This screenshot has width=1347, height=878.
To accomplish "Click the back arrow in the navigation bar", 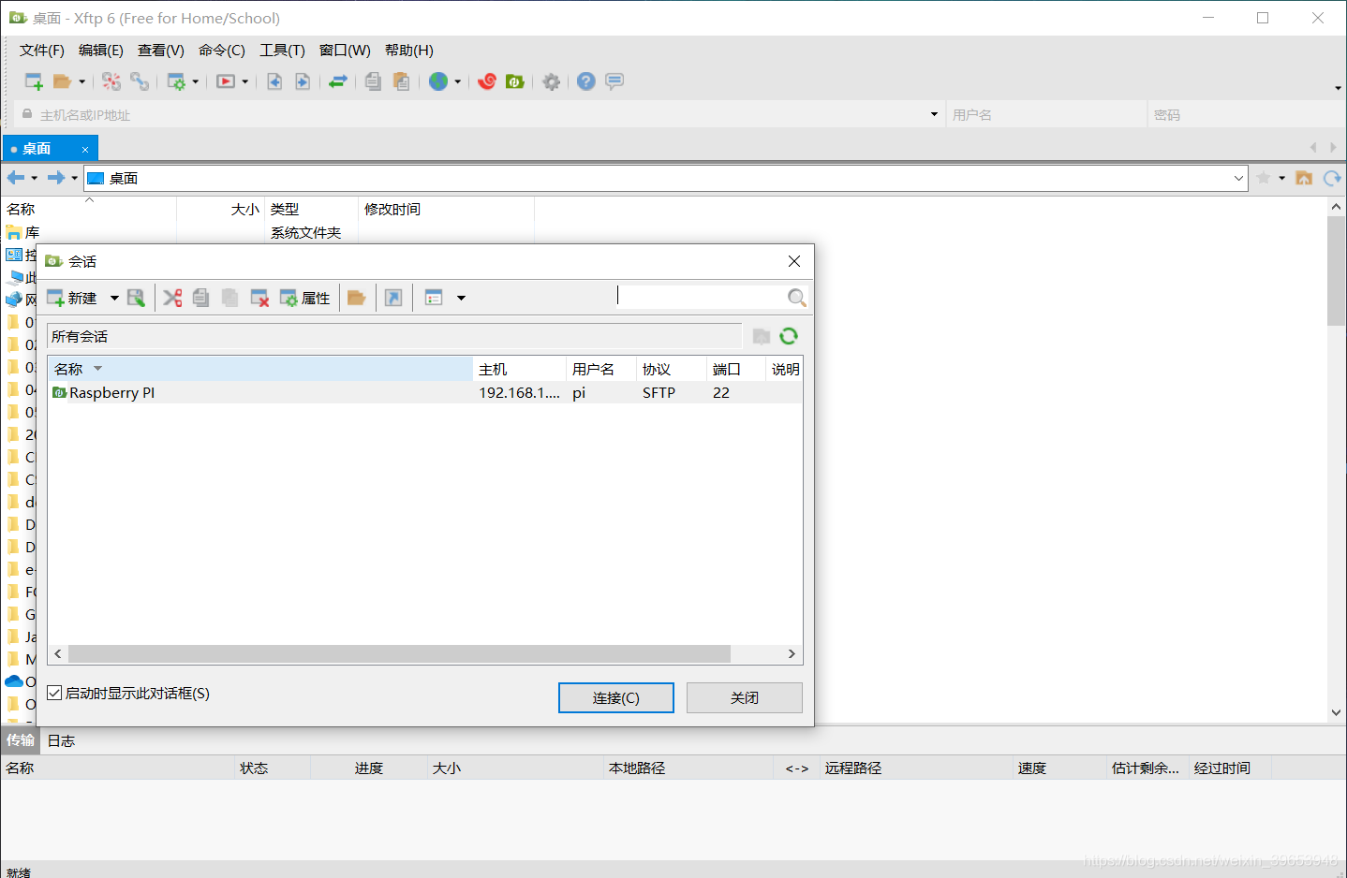I will 16,178.
